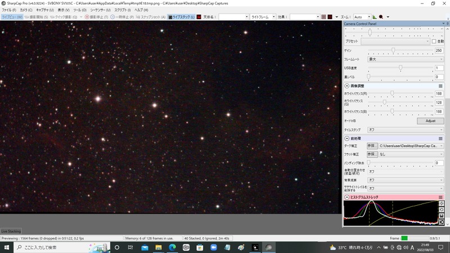Open the notification center icon
This screenshot has width=450, height=253.
coord(441,247)
